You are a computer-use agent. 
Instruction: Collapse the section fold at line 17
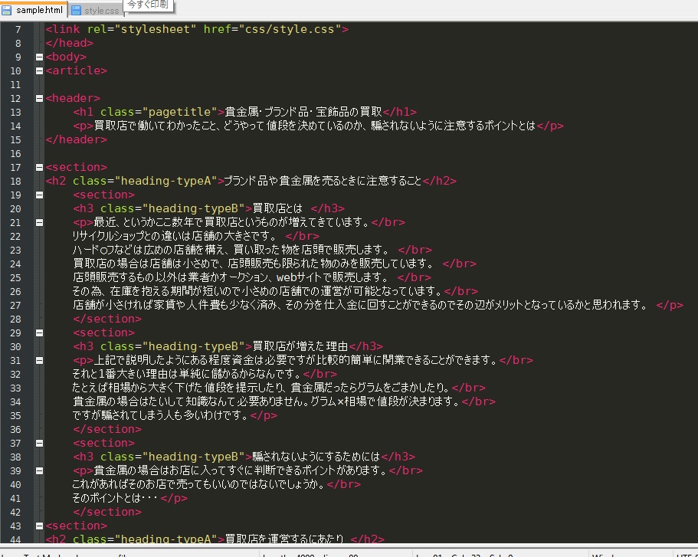click(38, 166)
